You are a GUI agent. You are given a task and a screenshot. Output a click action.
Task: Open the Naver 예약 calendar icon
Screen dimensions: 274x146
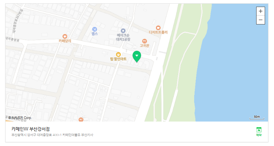(x=259, y=130)
